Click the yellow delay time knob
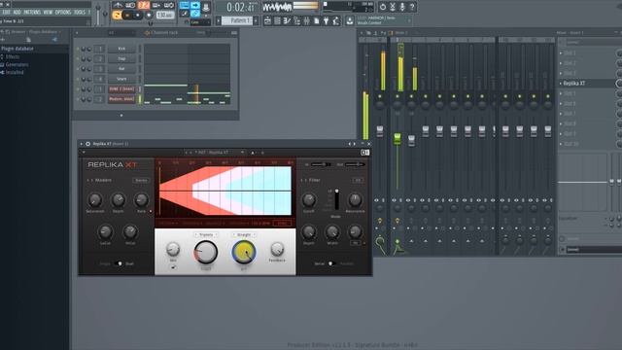Screen dimensions: 622x350 click(244, 253)
